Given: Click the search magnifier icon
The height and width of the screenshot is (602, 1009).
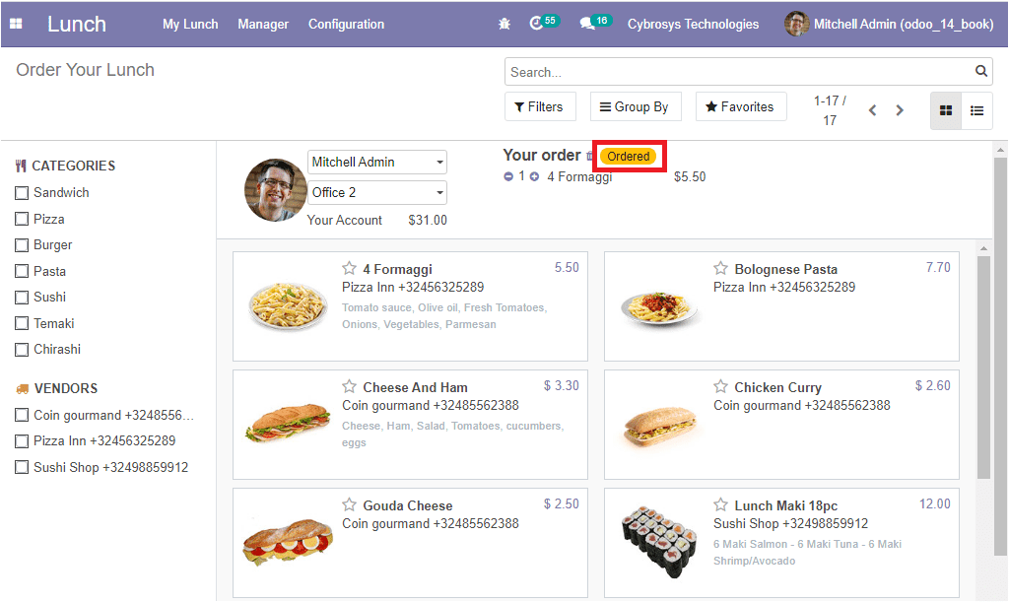Looking at the screenshot, I should coord(980,71).
